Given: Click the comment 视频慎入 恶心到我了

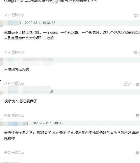Looking at the screenshot, I should (20, 101).
